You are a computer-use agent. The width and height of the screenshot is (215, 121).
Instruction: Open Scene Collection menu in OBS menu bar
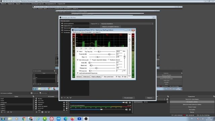click(x=38, y=4)
